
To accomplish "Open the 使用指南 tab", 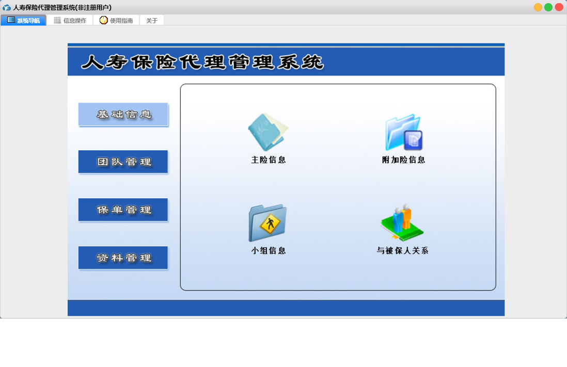I will coord(116,20).
